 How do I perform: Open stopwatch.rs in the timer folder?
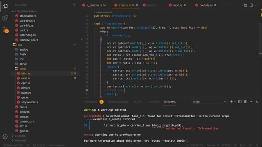tap(29, 102)
